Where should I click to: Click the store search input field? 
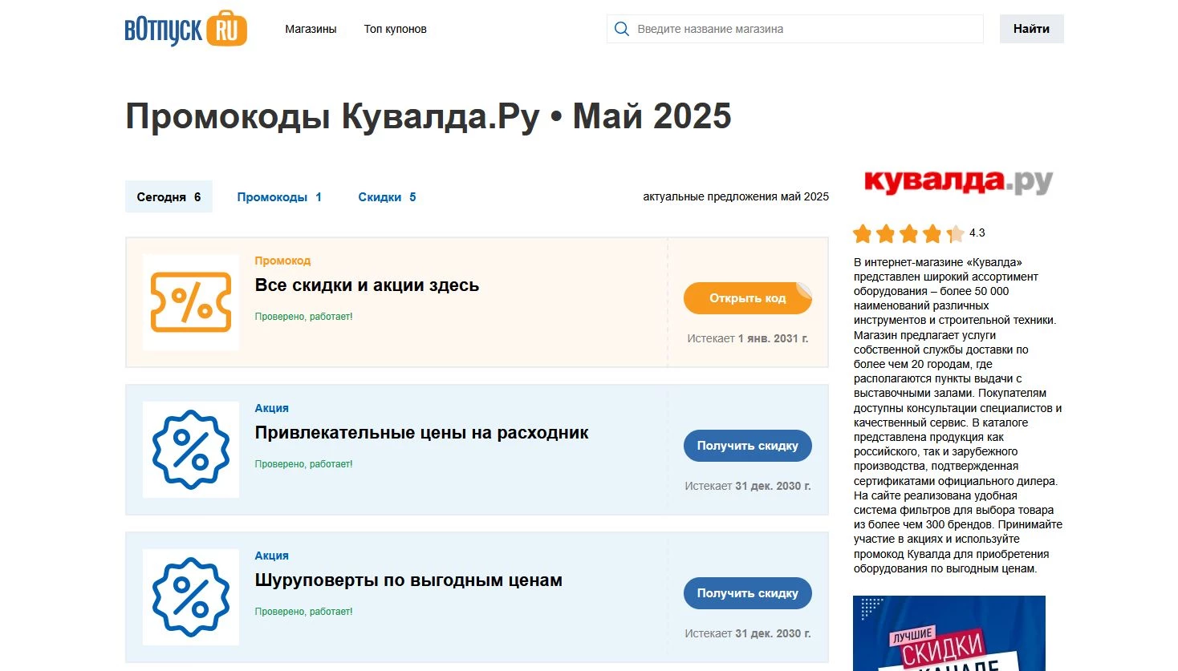click(x=794, y=28)
